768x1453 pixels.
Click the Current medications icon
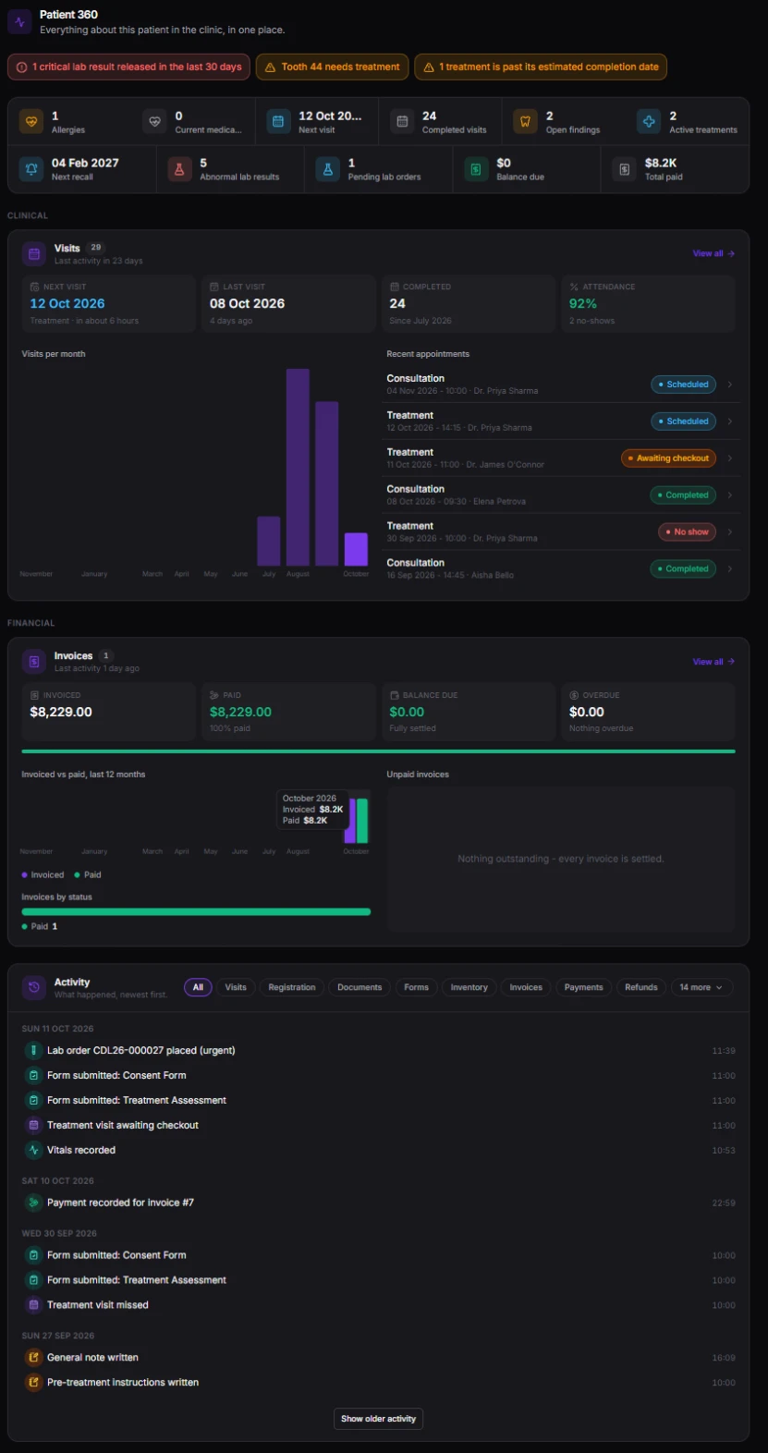point(155,121)
